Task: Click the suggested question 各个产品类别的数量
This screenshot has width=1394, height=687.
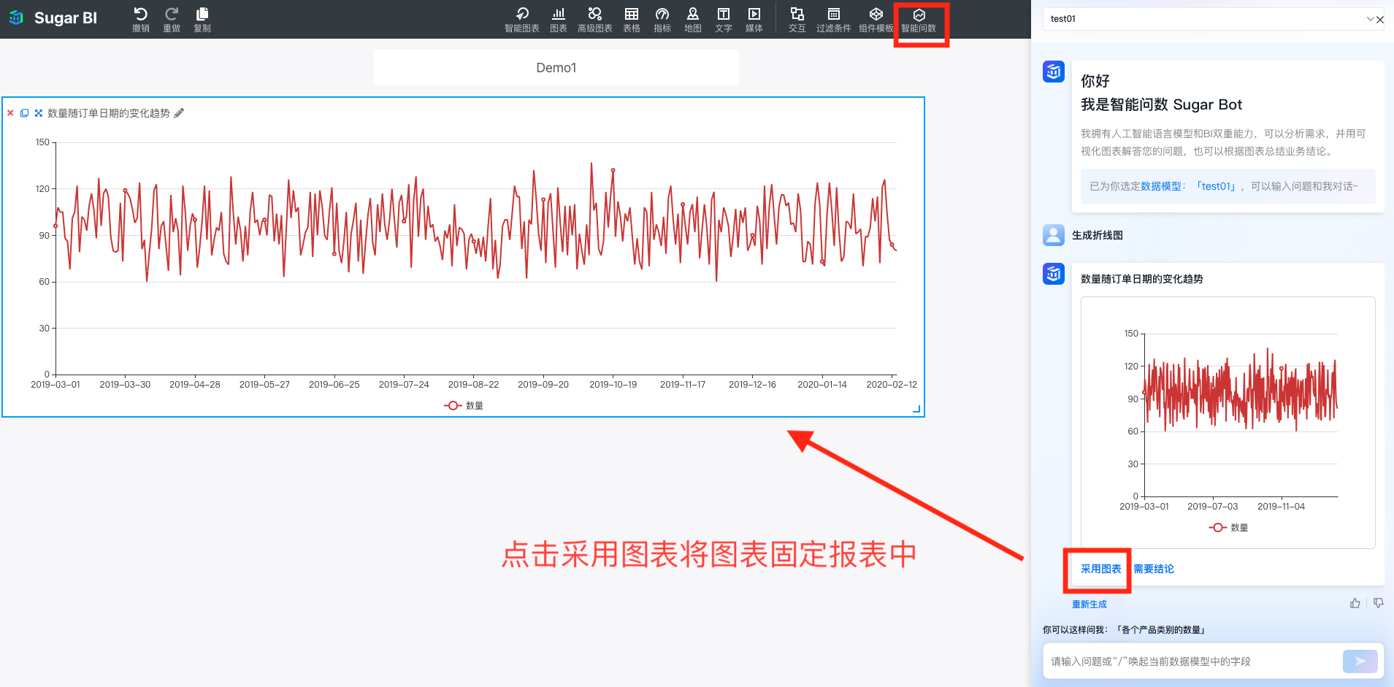Action: pos(1161,630)
